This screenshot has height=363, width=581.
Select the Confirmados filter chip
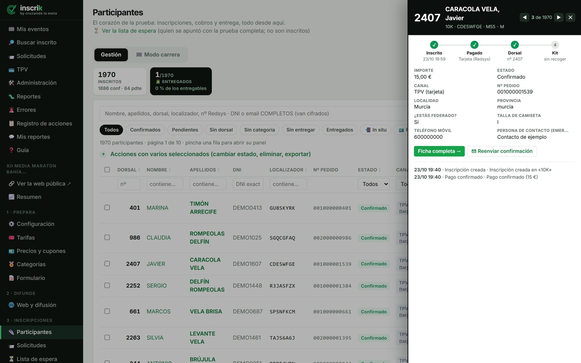click(x=145, y=130)
